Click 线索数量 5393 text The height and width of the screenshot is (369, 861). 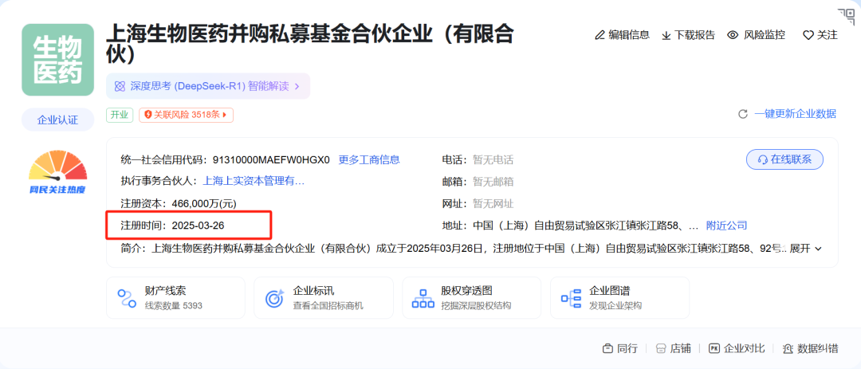pos(174,306)
